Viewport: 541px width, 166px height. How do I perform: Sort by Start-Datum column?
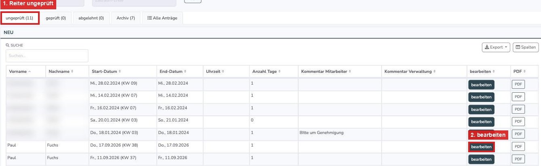(x=123, y=71)
